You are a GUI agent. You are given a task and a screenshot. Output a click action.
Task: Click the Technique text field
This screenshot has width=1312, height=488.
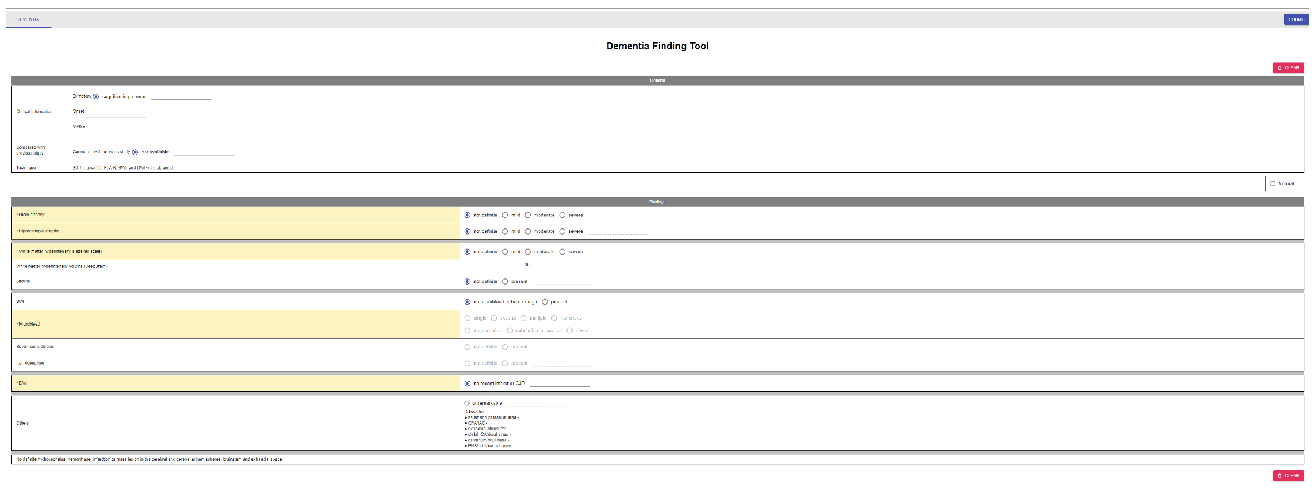click(x=123, y=168)
